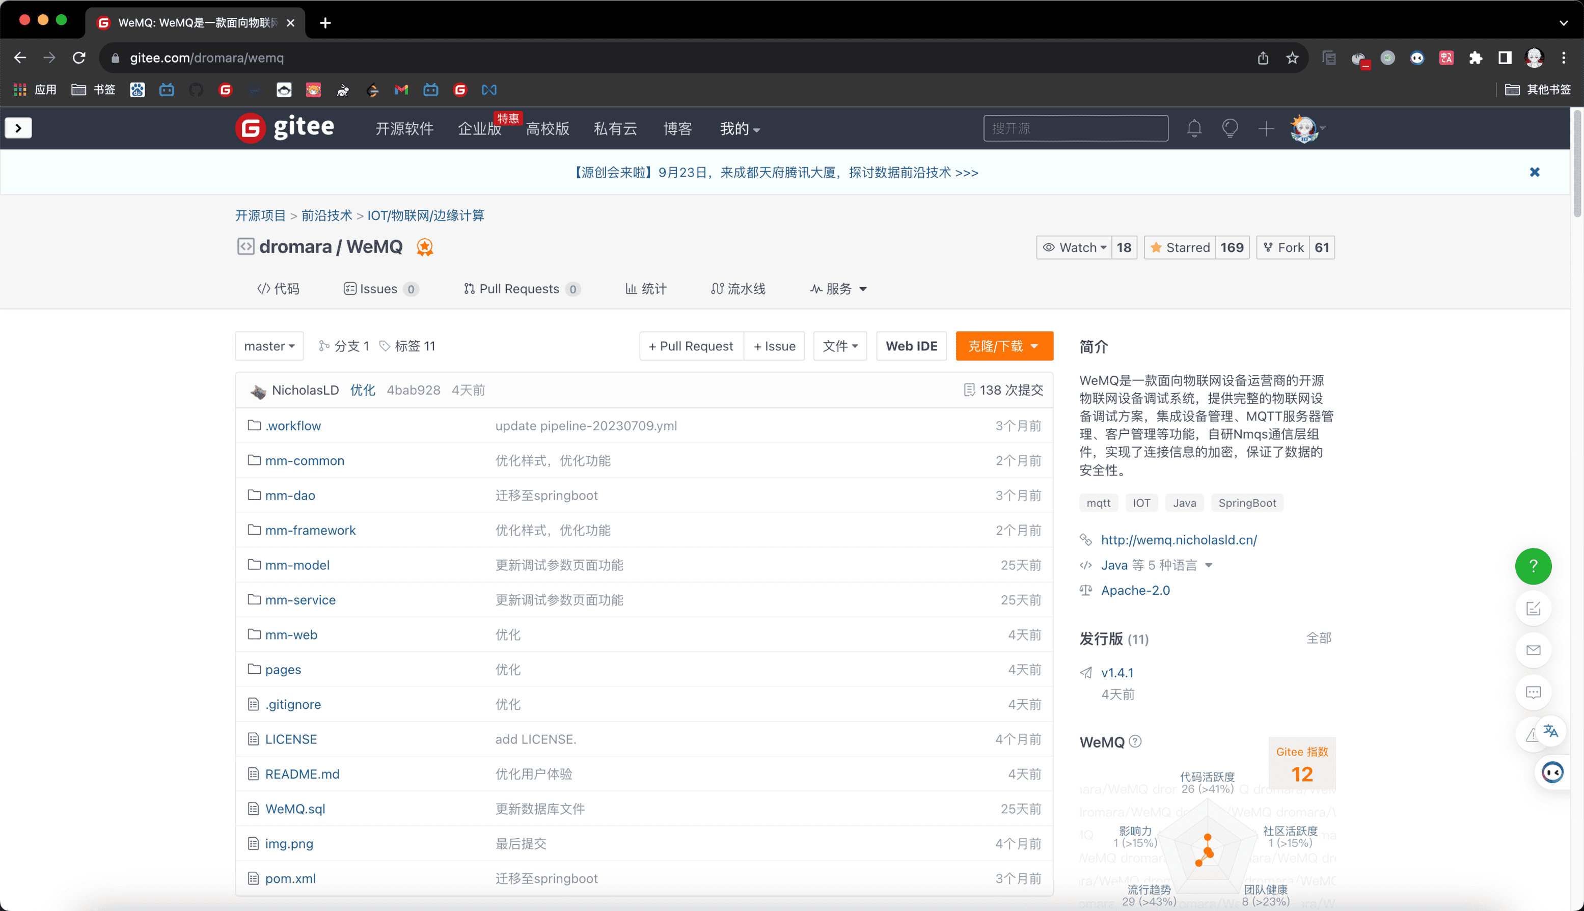Viewport: 1584px width, 911px height.
Task: Bookmark page with the address bar star
Action: click(x=1292, y=58)
